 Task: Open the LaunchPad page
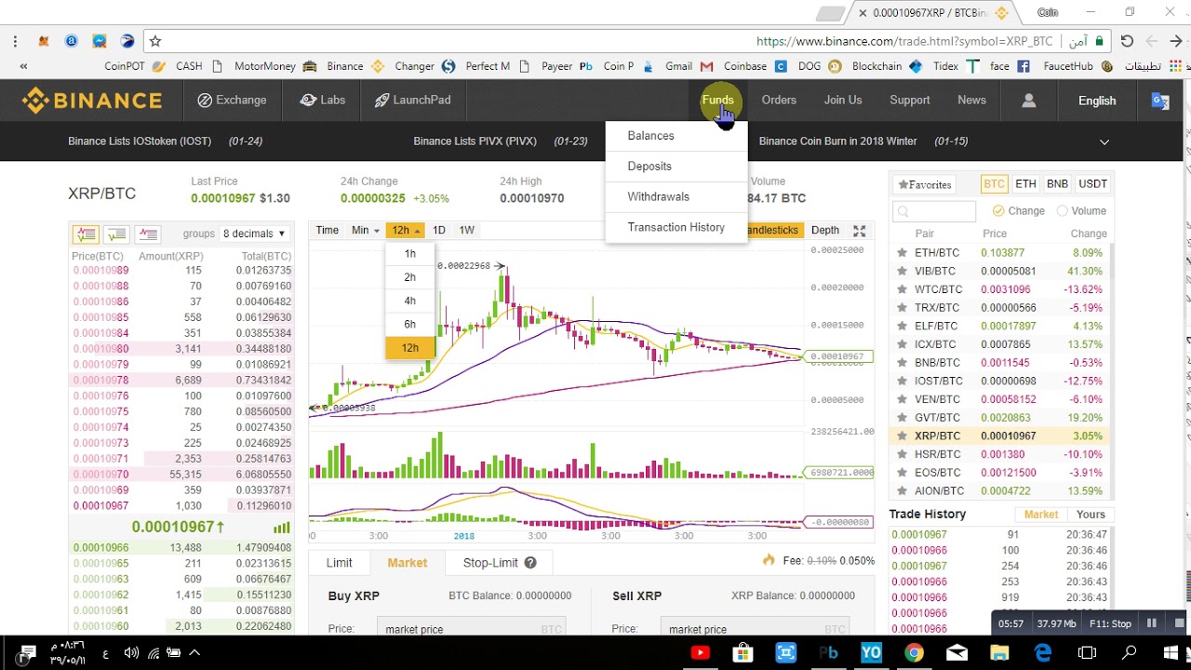412,100
